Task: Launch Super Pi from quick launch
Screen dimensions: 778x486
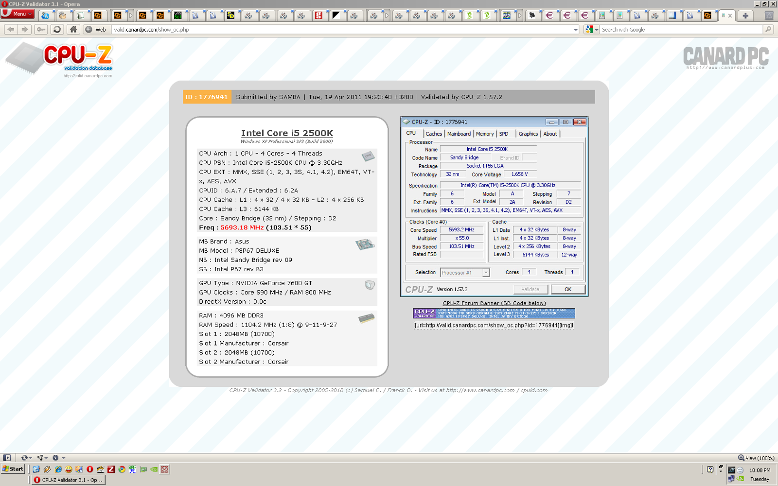Action: coord(133,469)
